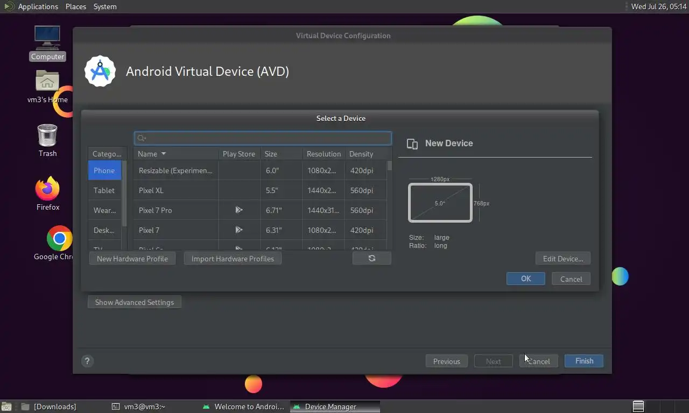Click the Category column header
This screenshot has width=689, height=413.
point(107,154)
